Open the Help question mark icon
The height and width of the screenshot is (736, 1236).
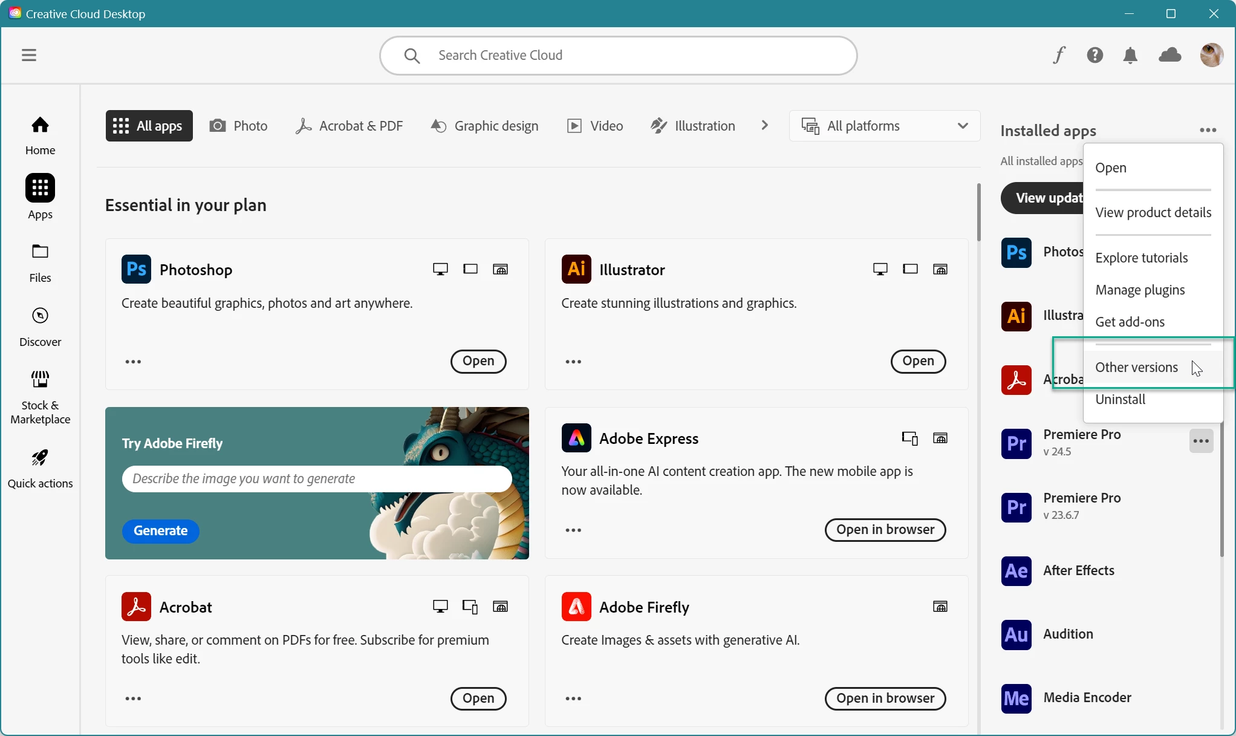coord(1095,55)
